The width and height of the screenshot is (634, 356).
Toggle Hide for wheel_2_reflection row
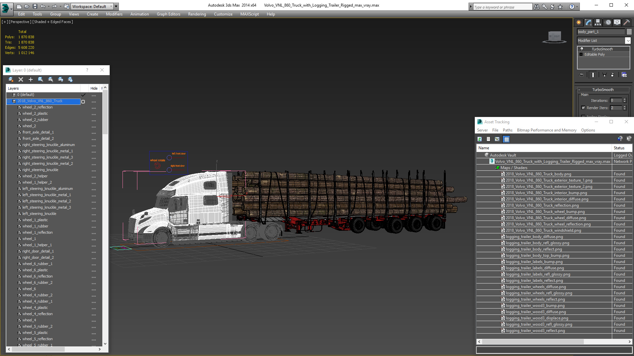click(x=94, y=108)
